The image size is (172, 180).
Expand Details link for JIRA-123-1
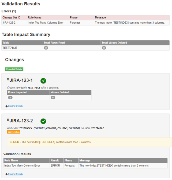point(15,106)
